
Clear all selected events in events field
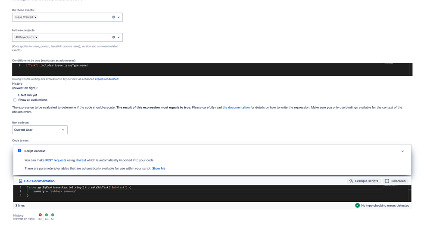pos(114,17)
